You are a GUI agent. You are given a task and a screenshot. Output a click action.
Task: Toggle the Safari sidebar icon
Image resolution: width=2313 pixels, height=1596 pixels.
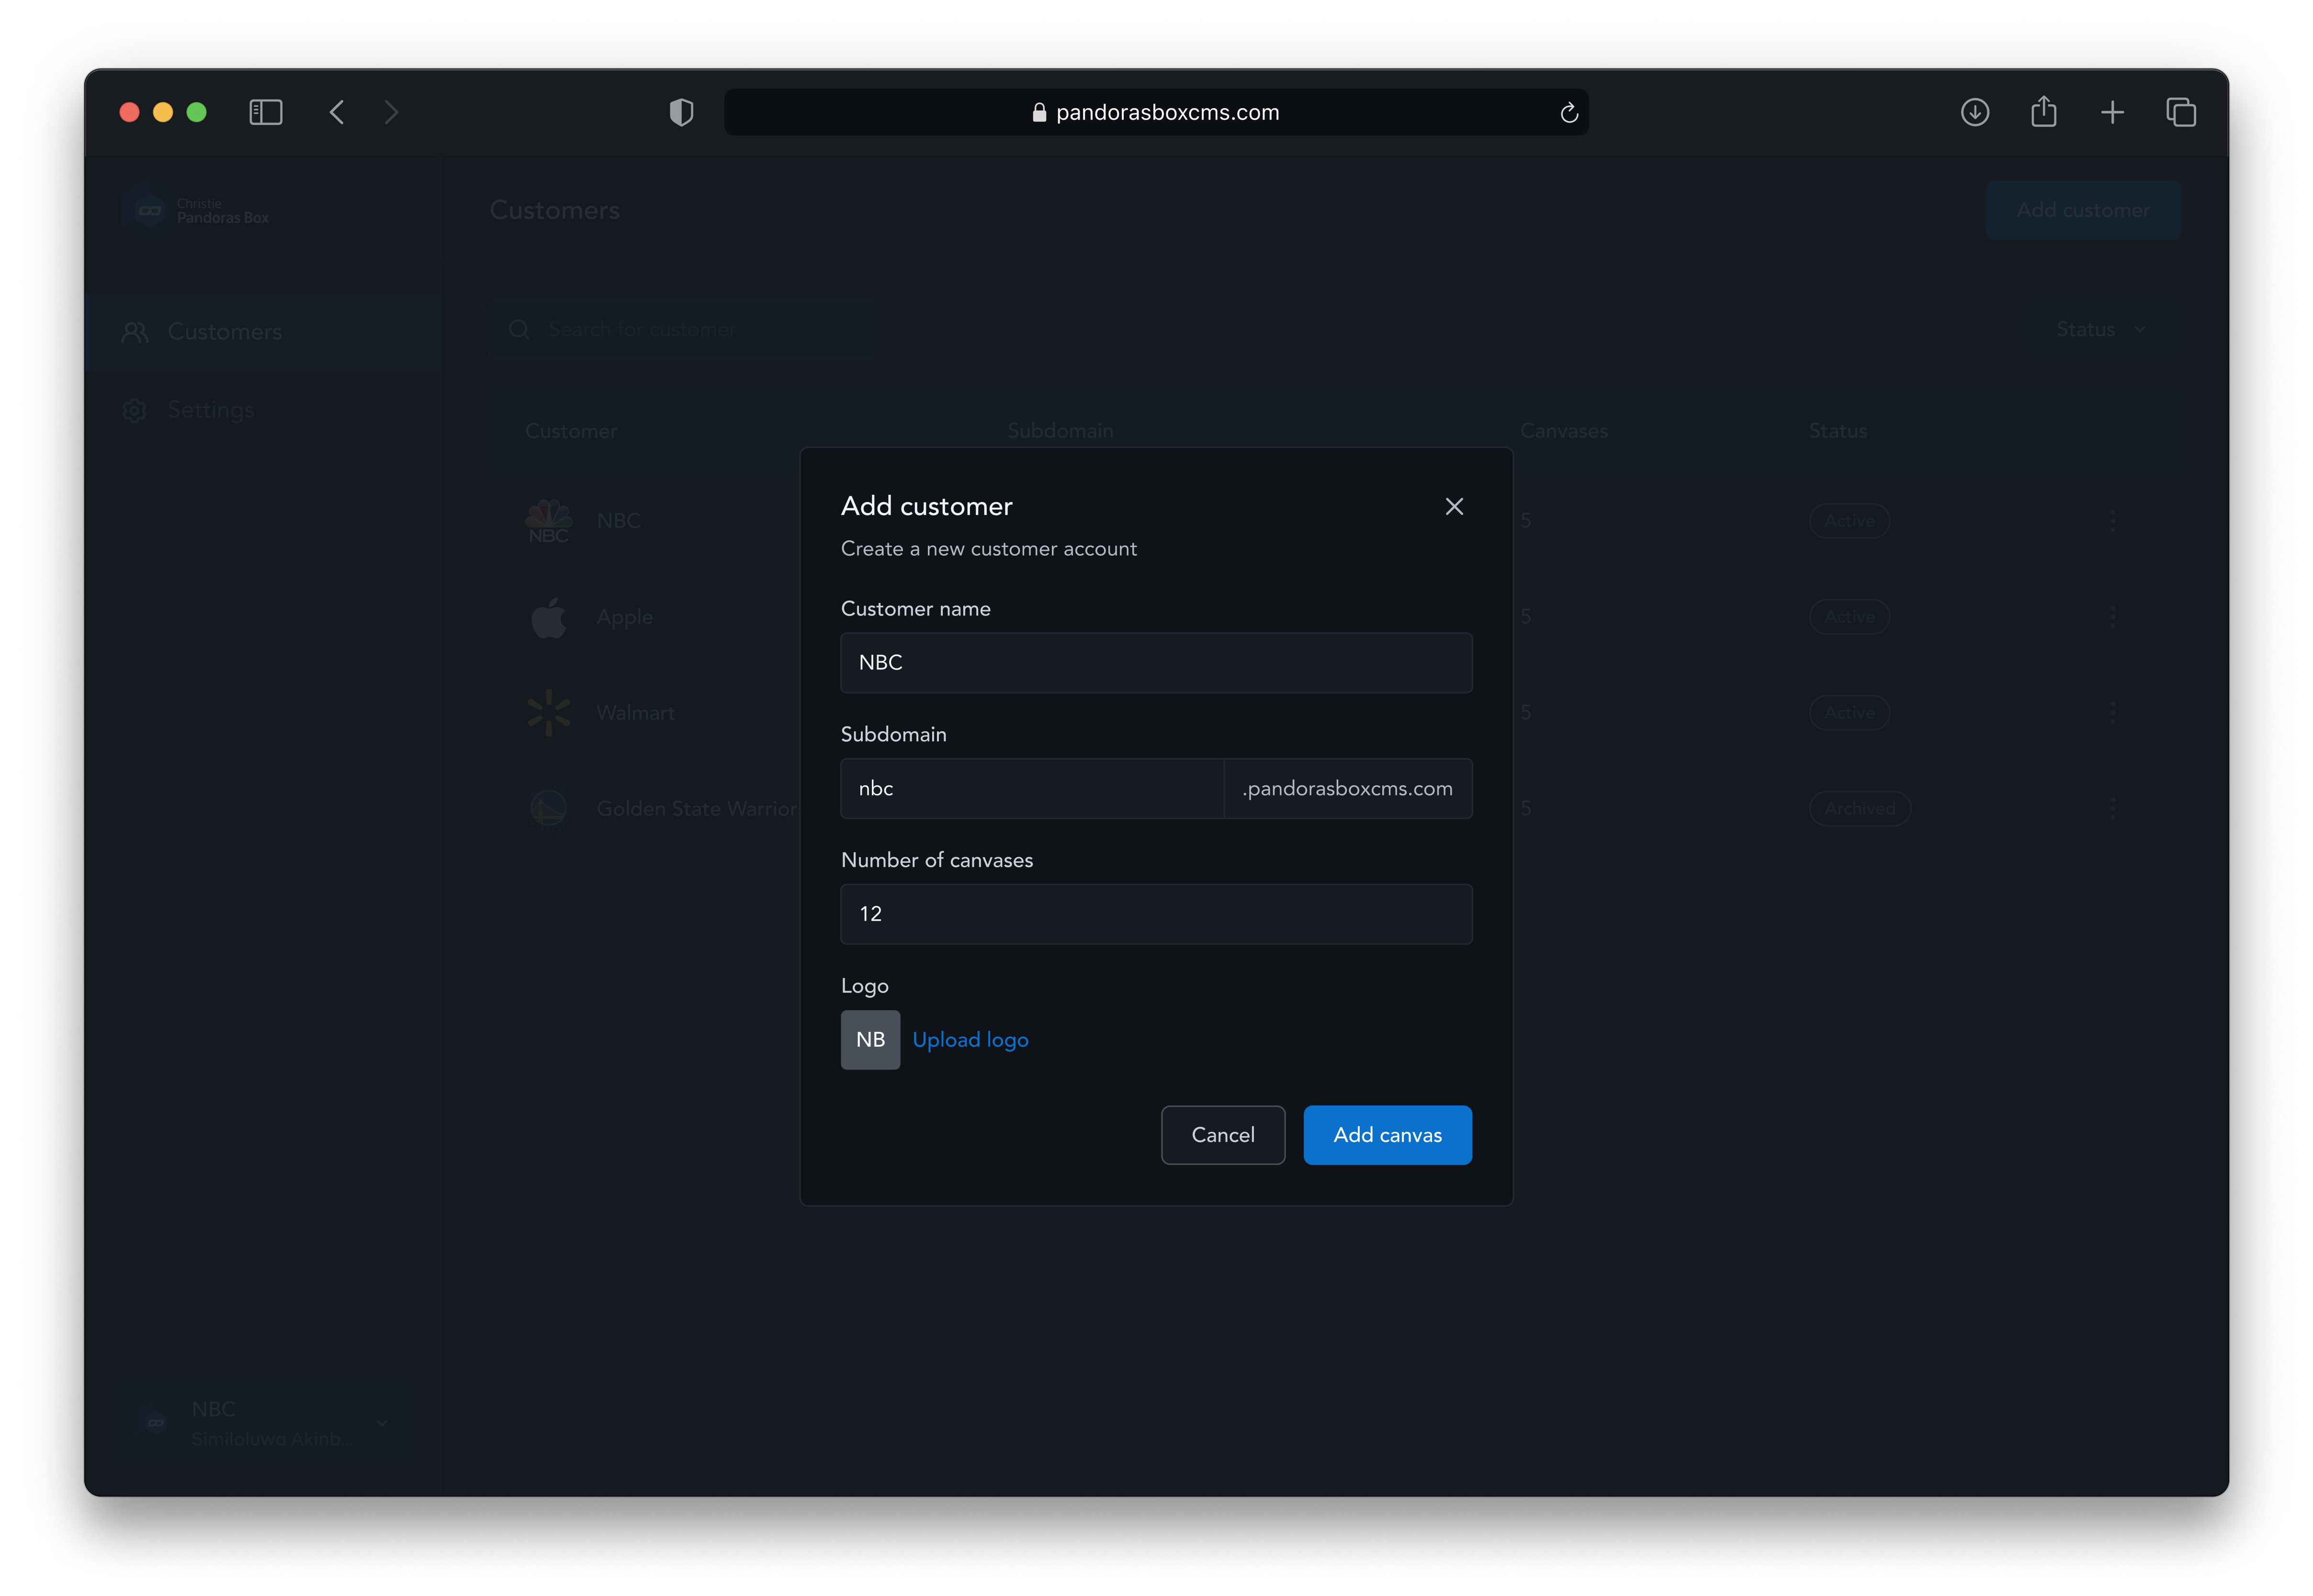265,112
